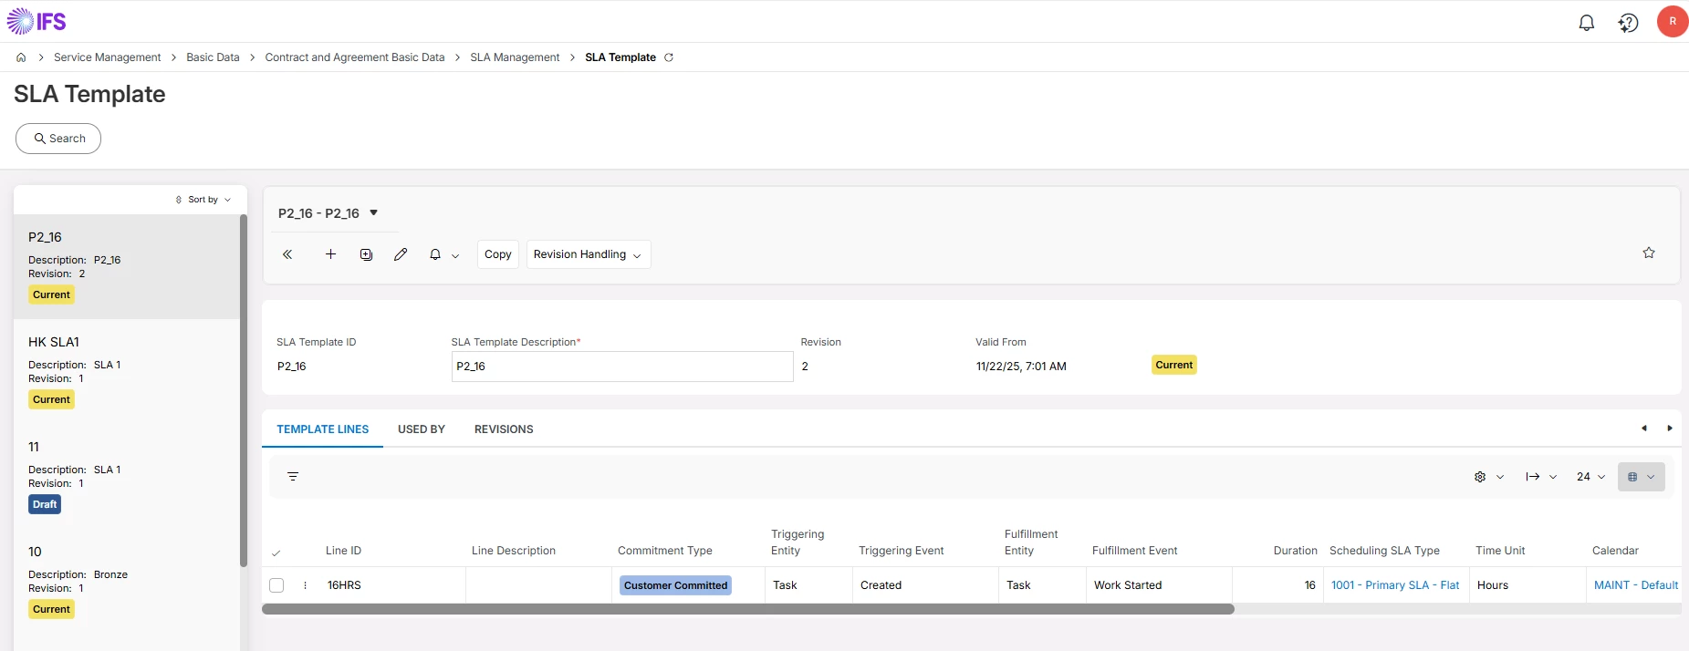Open the subscription bell in record toolbar
The image size is (1689, 651).
coord(435,254)
